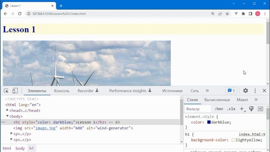Click html in the breadcrumb bar
This screenshot has height=152, width=270.
coord(7,148)
